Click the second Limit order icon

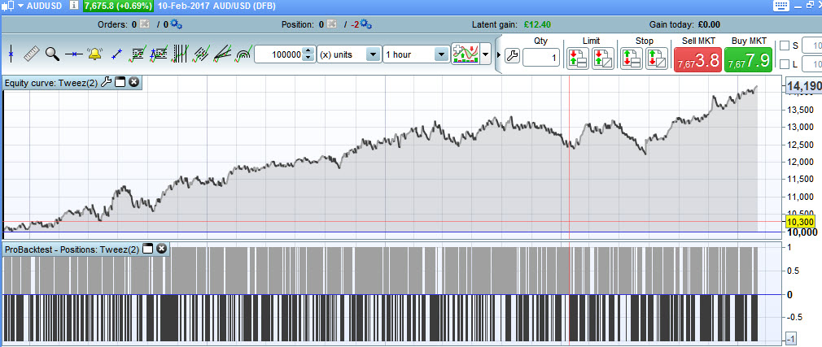click(603, 58)
